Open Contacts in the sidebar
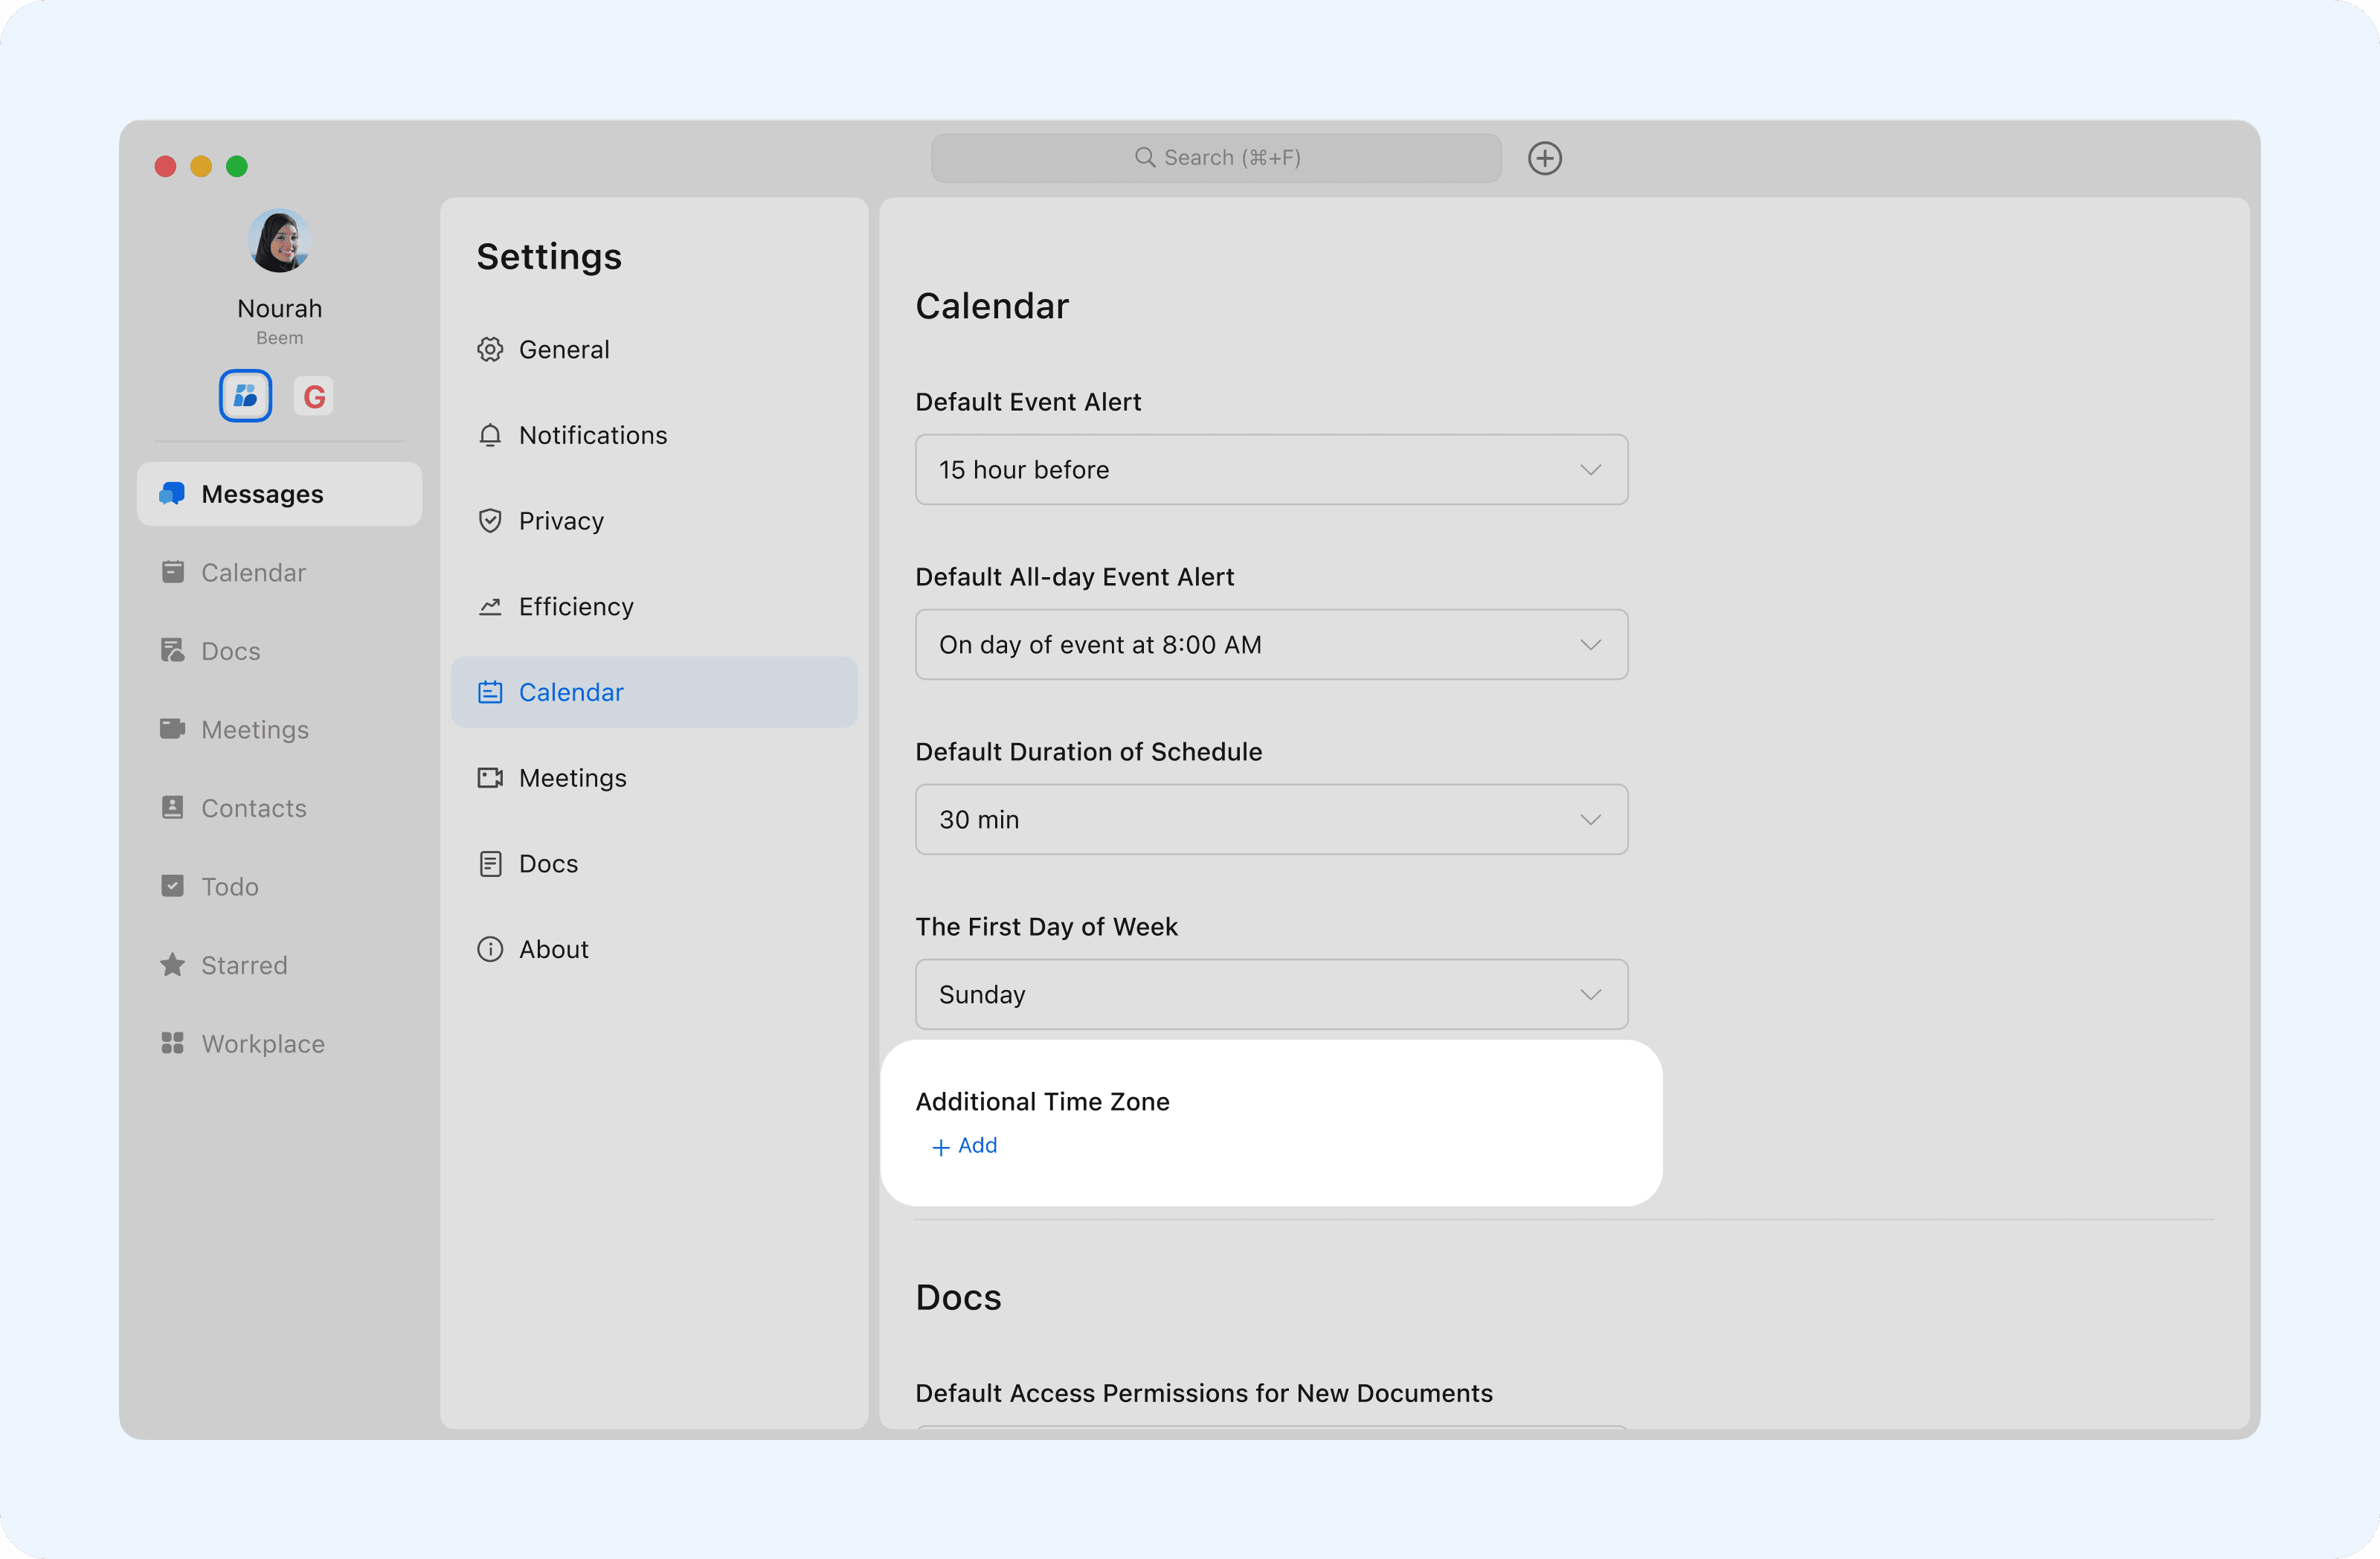 tap(253, 808)
